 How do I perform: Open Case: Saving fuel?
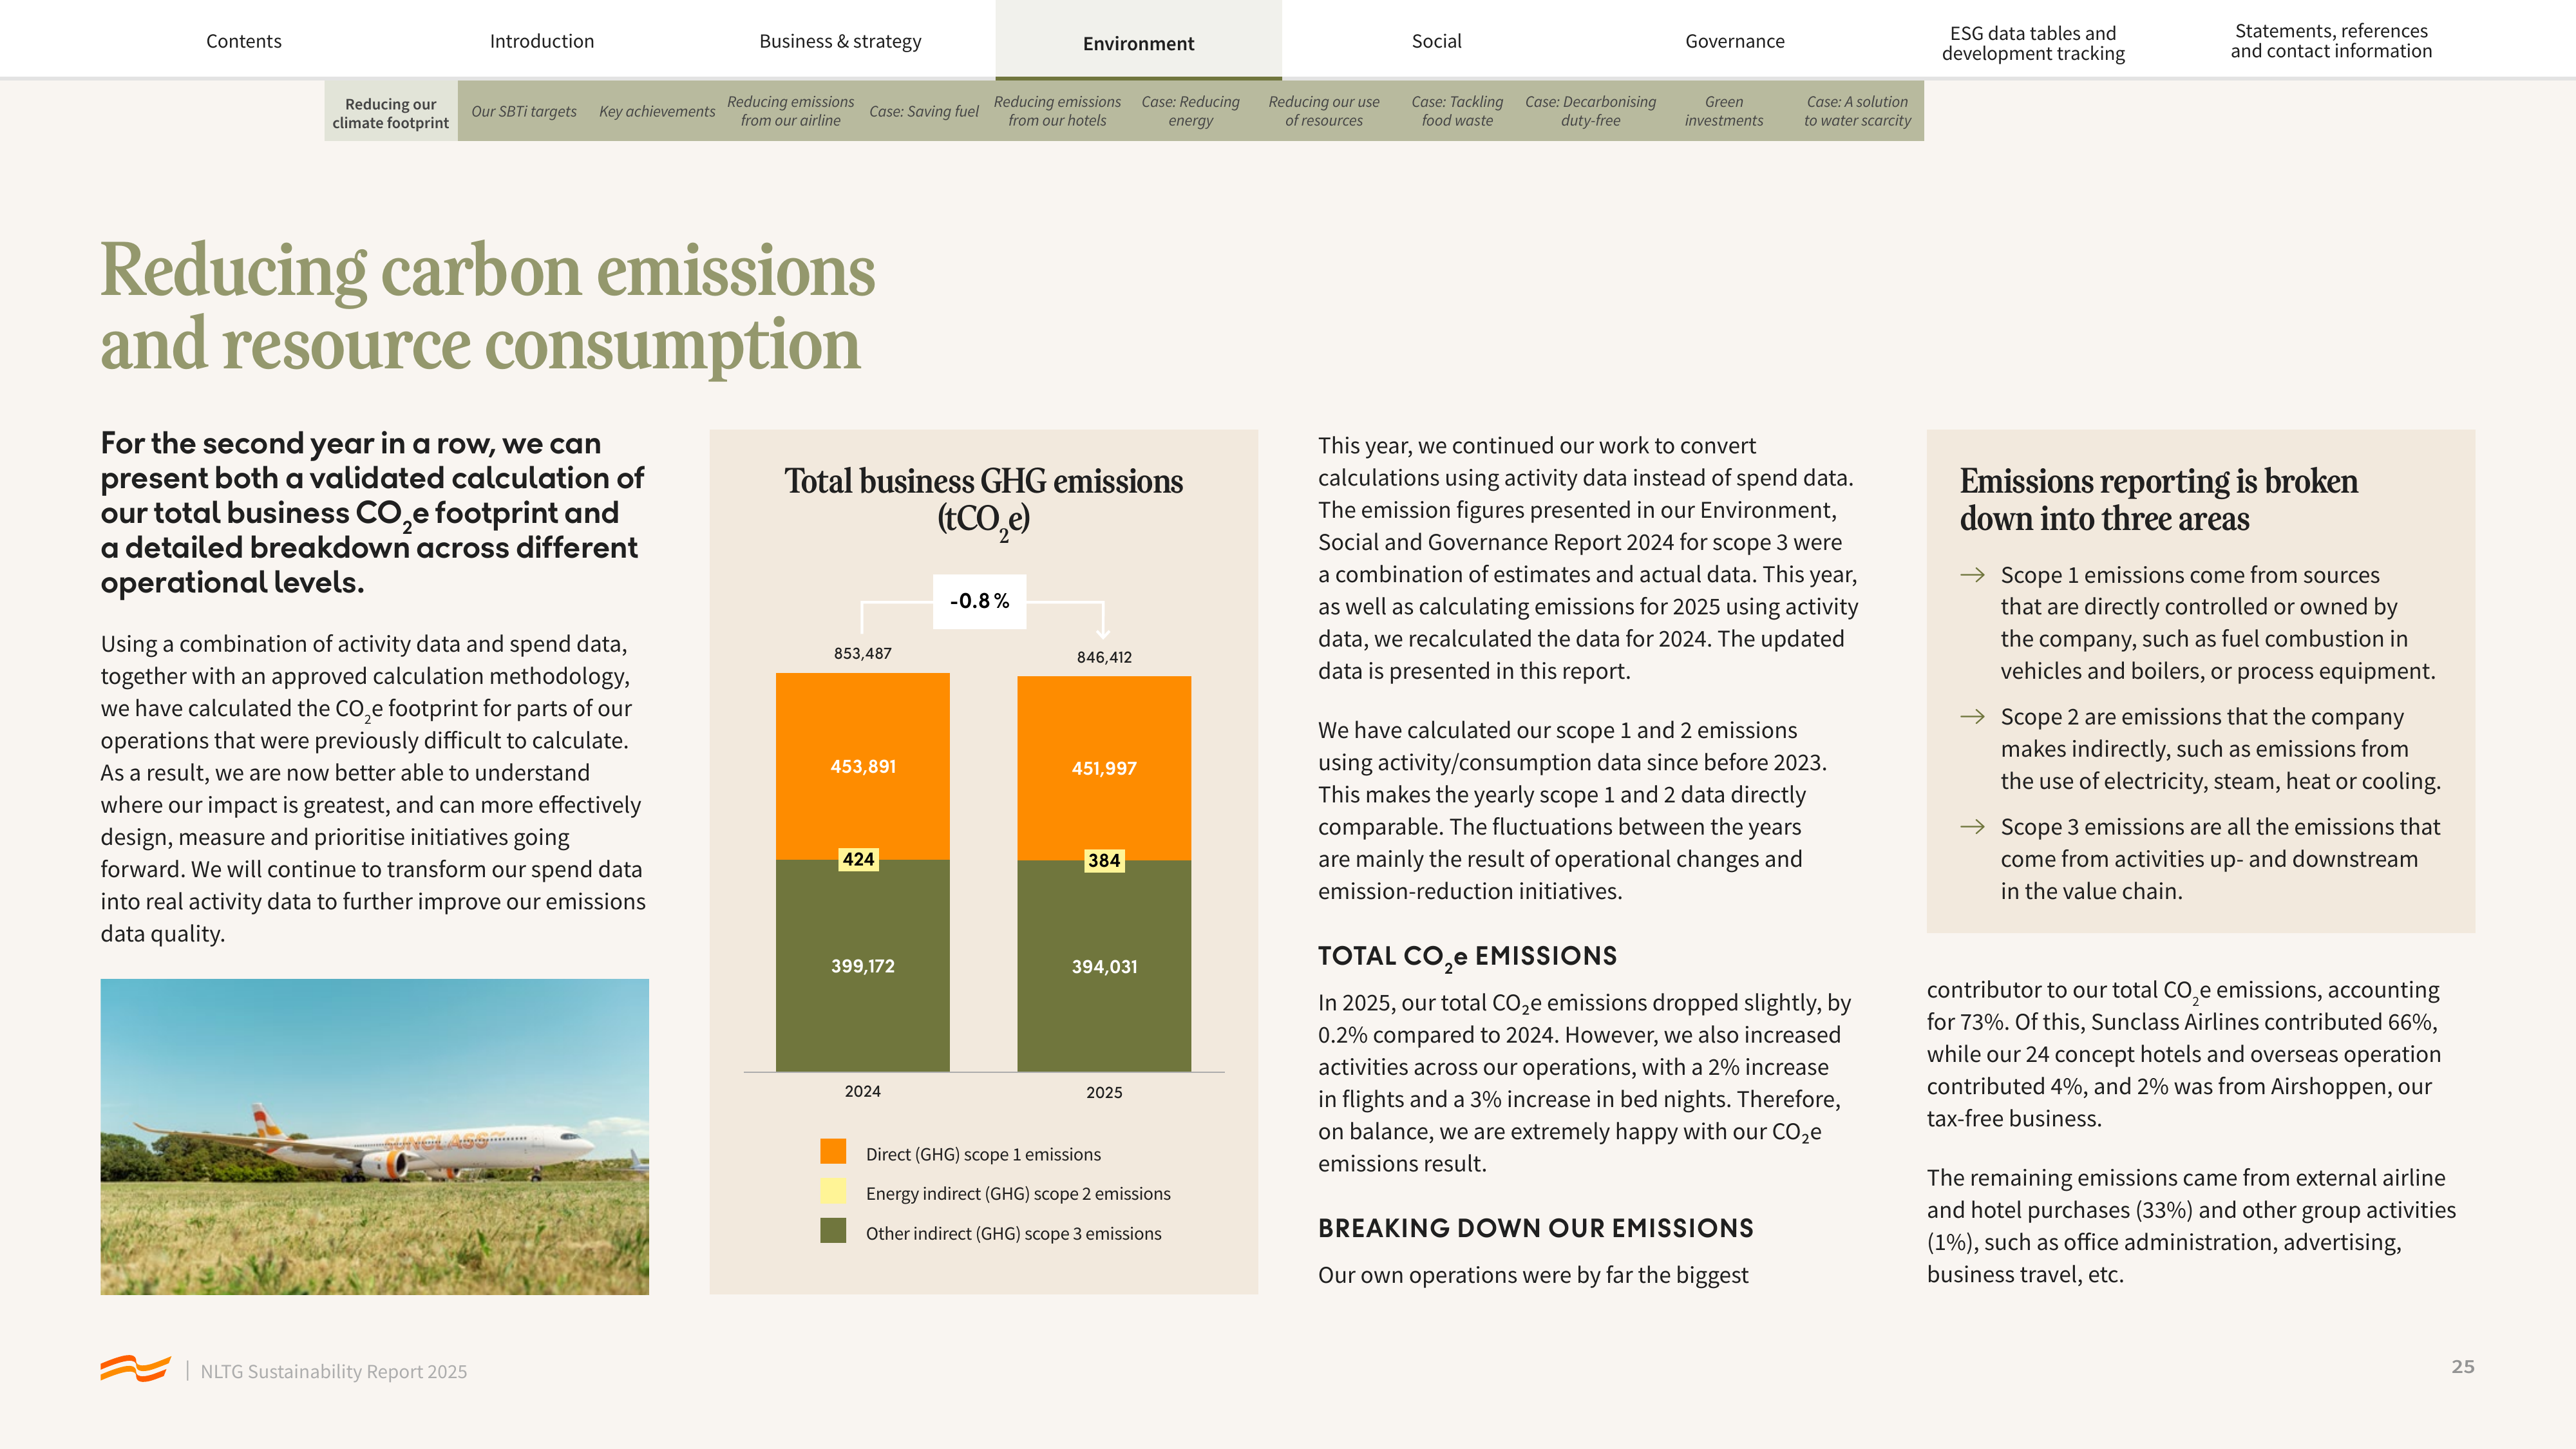tap(924, 111)
